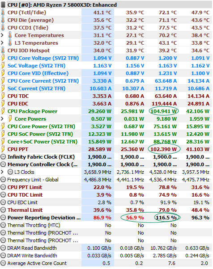Click the circle icon beside Average Active Core Count

click(3, 263)
